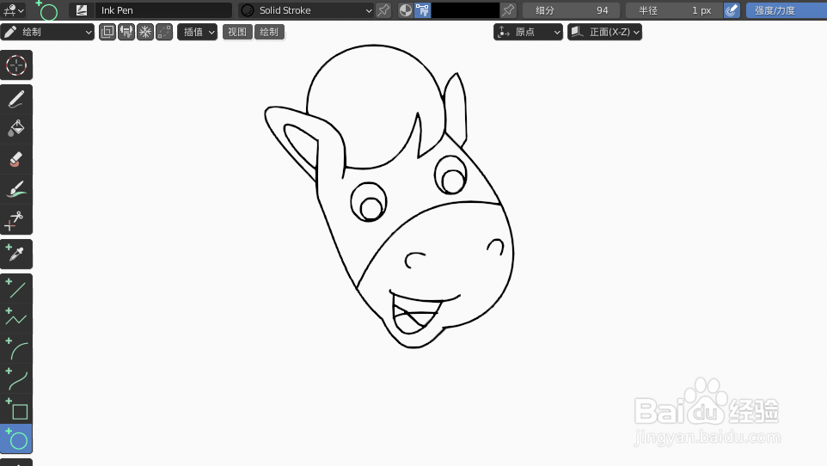Screen dimensions: 827x466
Task: Select the Draw pencil tool
Action: 16,99
